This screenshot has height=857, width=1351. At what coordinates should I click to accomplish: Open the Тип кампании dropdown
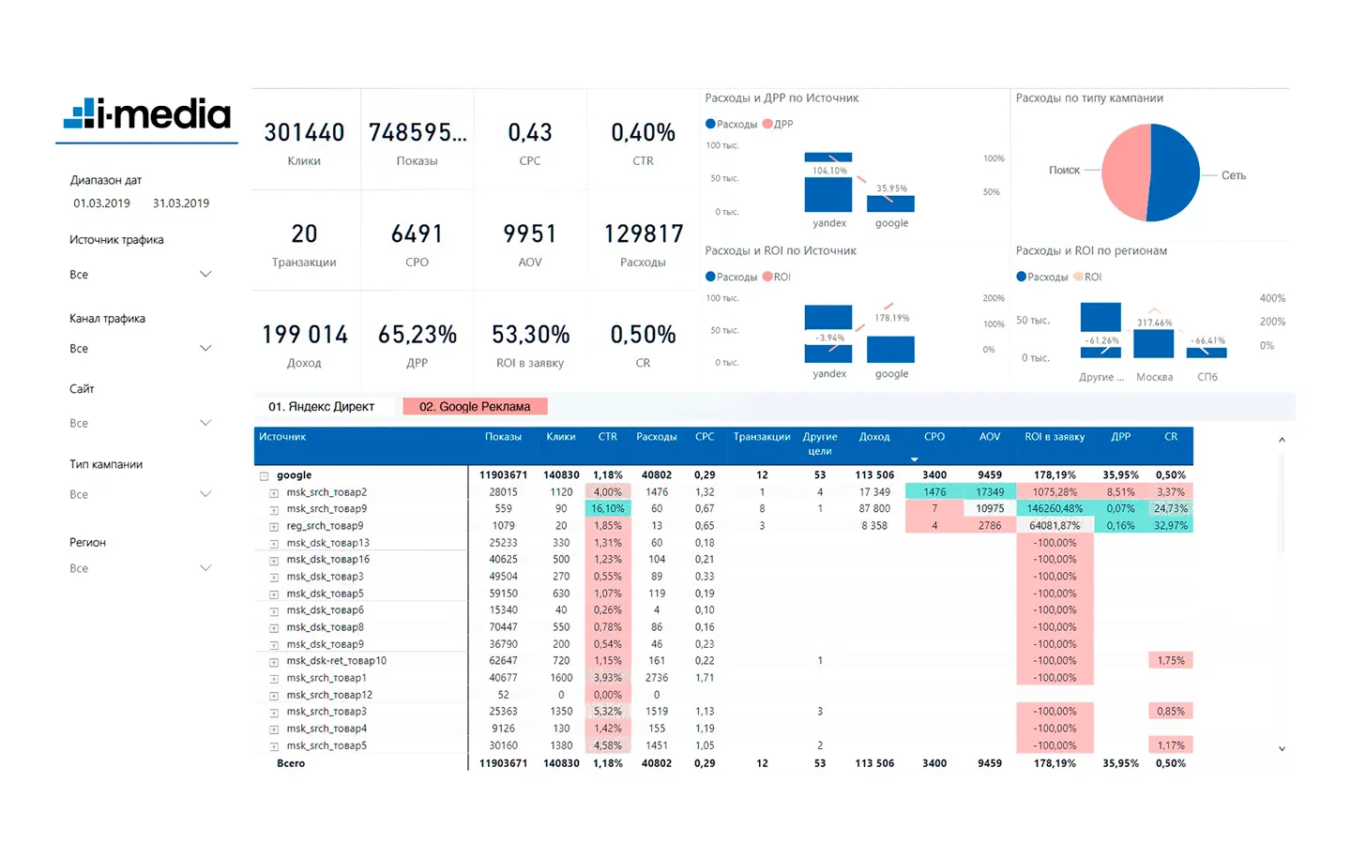point(141,494)
